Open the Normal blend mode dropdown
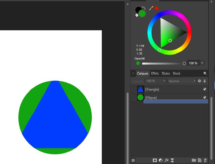The width and height of the screenshot is (215, 164). [x=182, y=81]
